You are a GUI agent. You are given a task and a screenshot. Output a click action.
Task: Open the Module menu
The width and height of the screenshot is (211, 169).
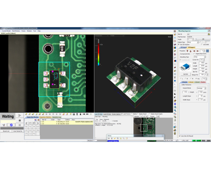pos(29,31)
